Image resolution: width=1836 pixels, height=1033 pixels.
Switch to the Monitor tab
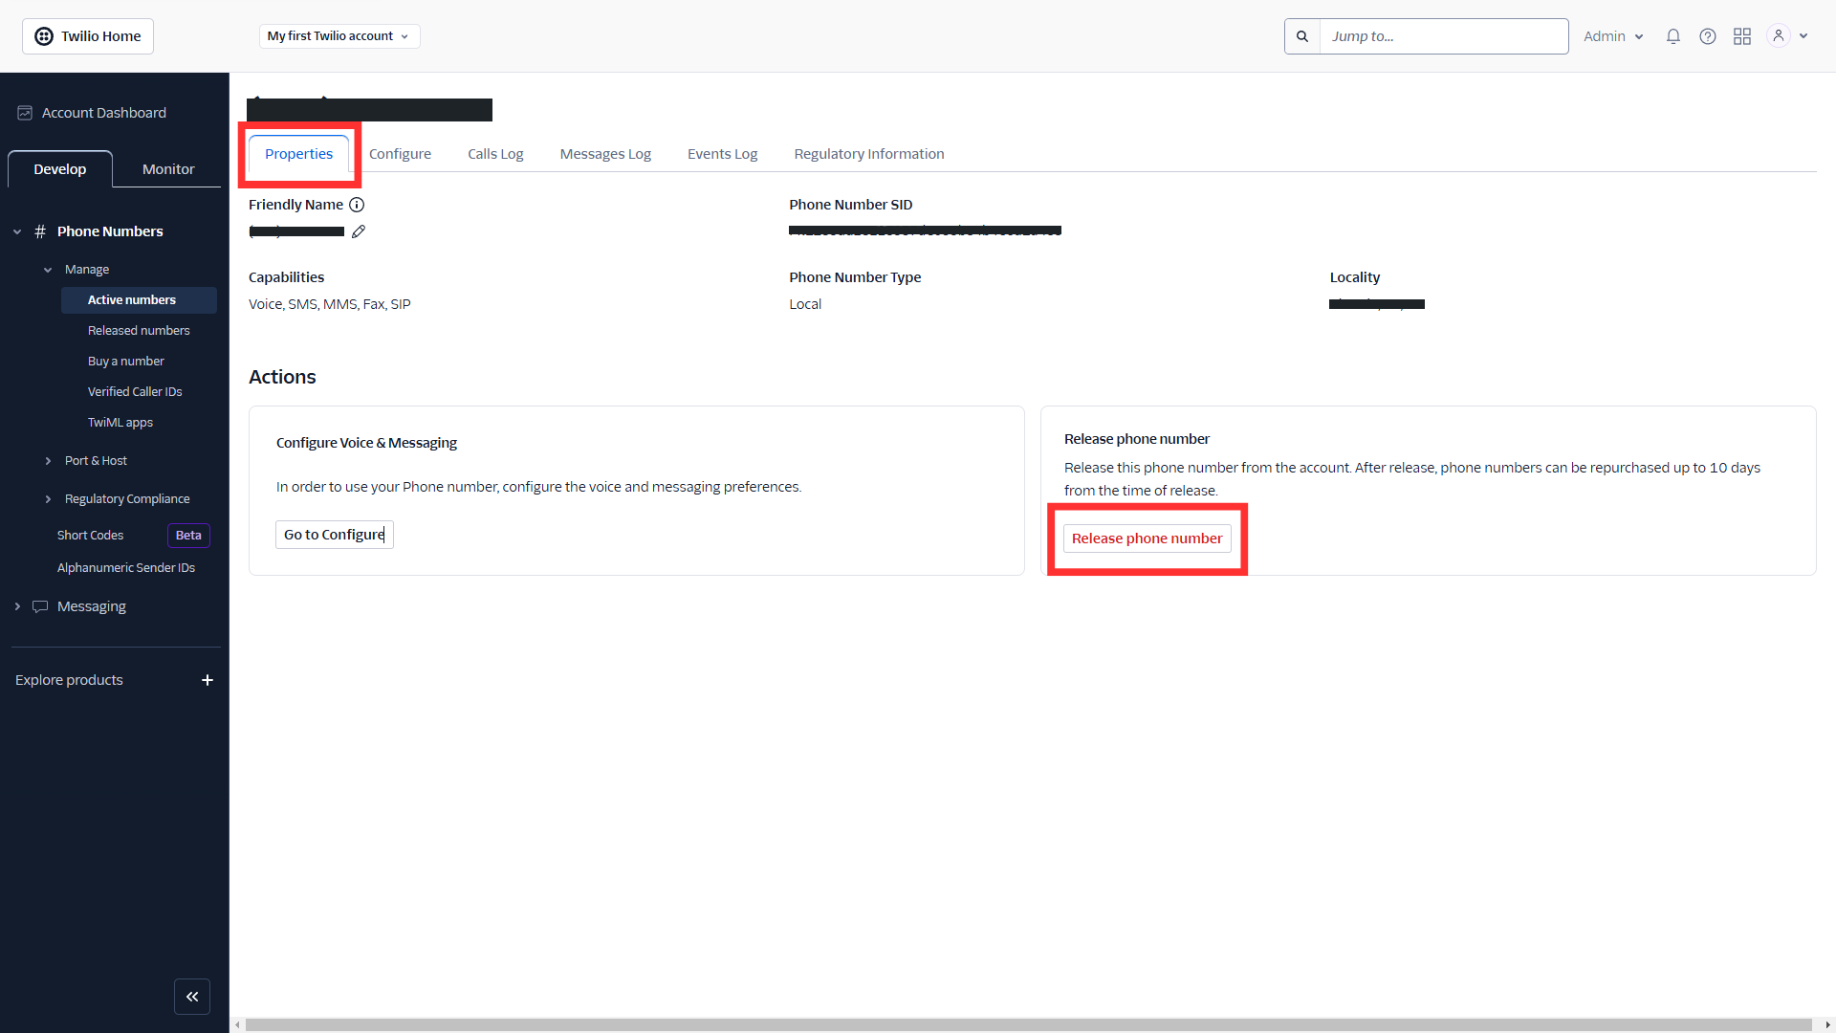(168, 169)
